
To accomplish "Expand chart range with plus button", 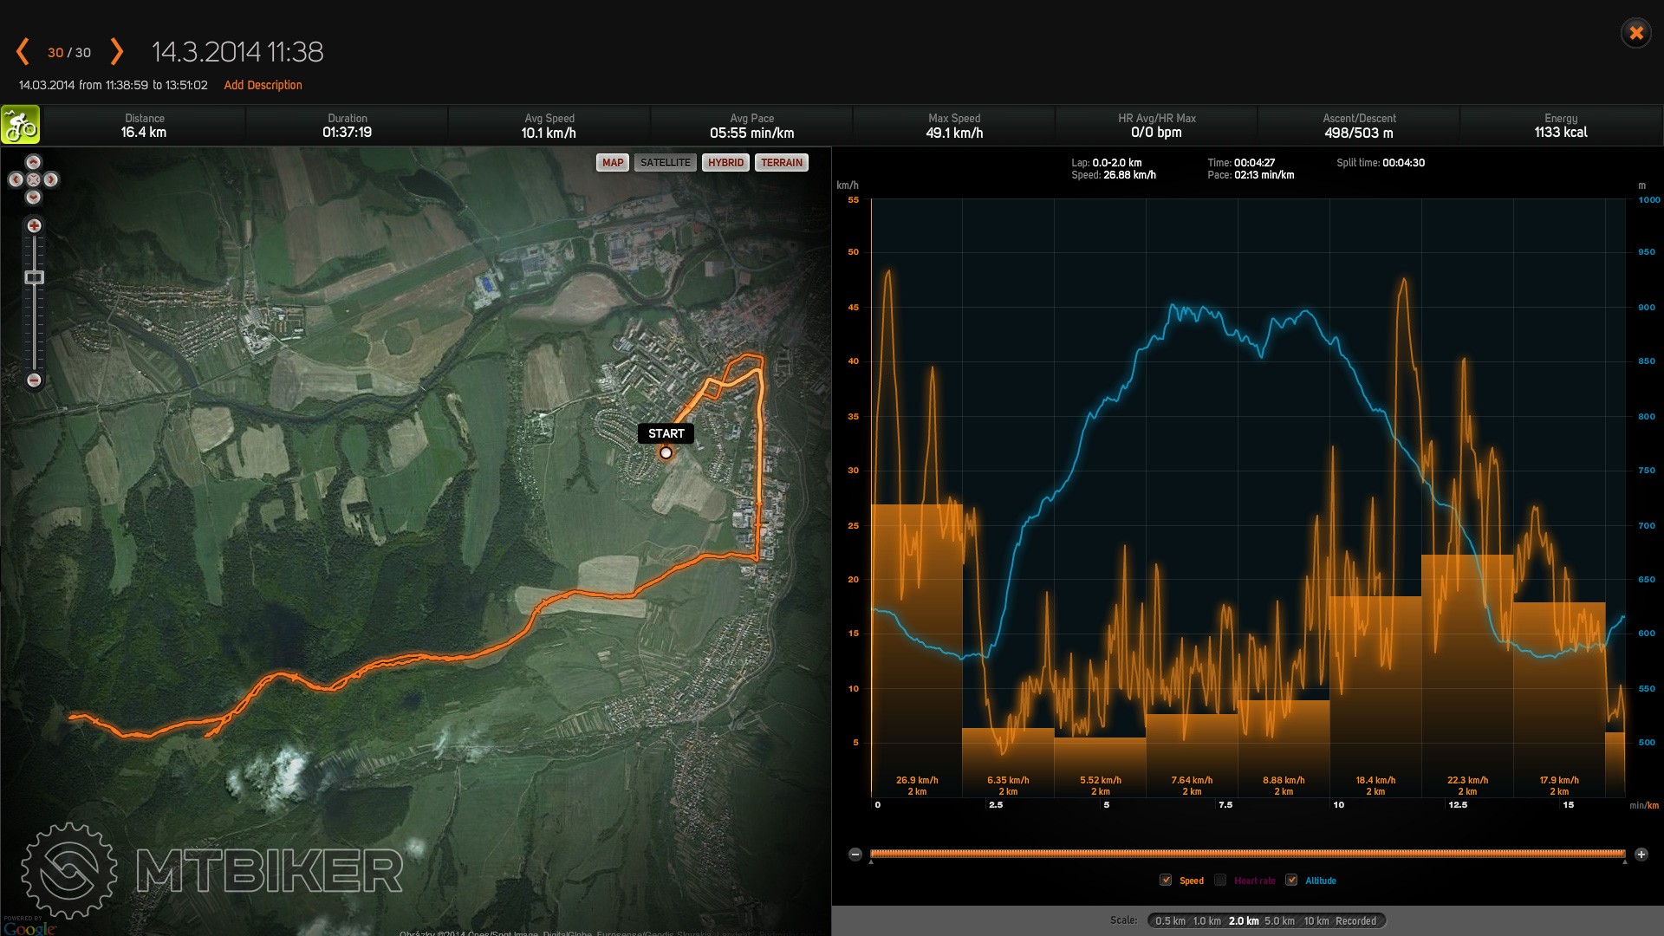I will [1641, 855].
